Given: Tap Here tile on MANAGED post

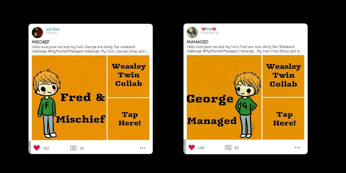Looking at the screenshot, I should click(x=283, y=119).
